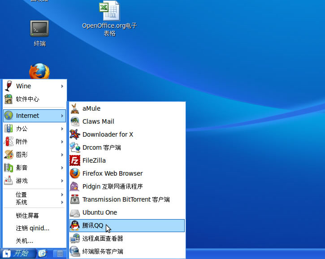This screenshot has height=259, width=325.
Task: Click the 终端服务客户端 icon
Action: point(75,251)
